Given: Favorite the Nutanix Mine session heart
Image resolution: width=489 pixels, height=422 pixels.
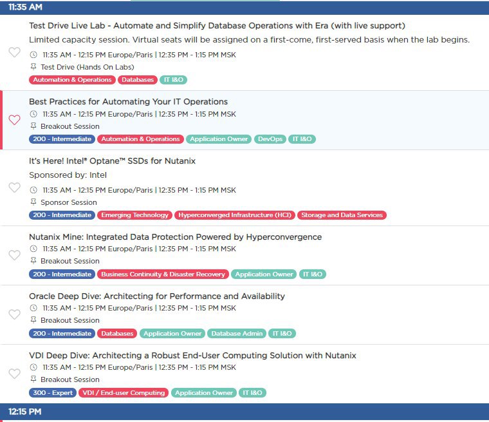Looking at the screenshot, I should 14,255.
